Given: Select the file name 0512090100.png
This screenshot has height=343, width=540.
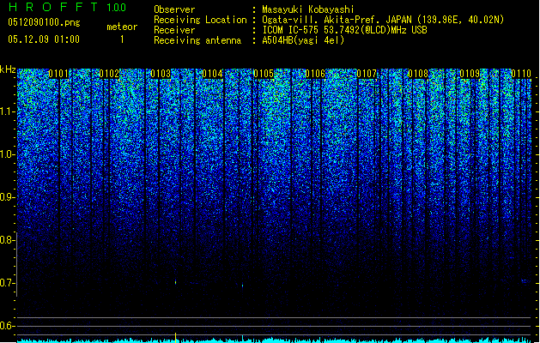Looking at the screenshot, I should click(x=44, y=22).
